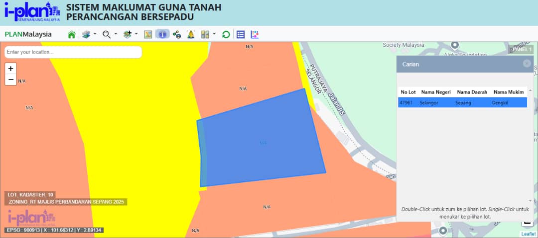
Task: Click the green Home icon
Action: (72, 34)
